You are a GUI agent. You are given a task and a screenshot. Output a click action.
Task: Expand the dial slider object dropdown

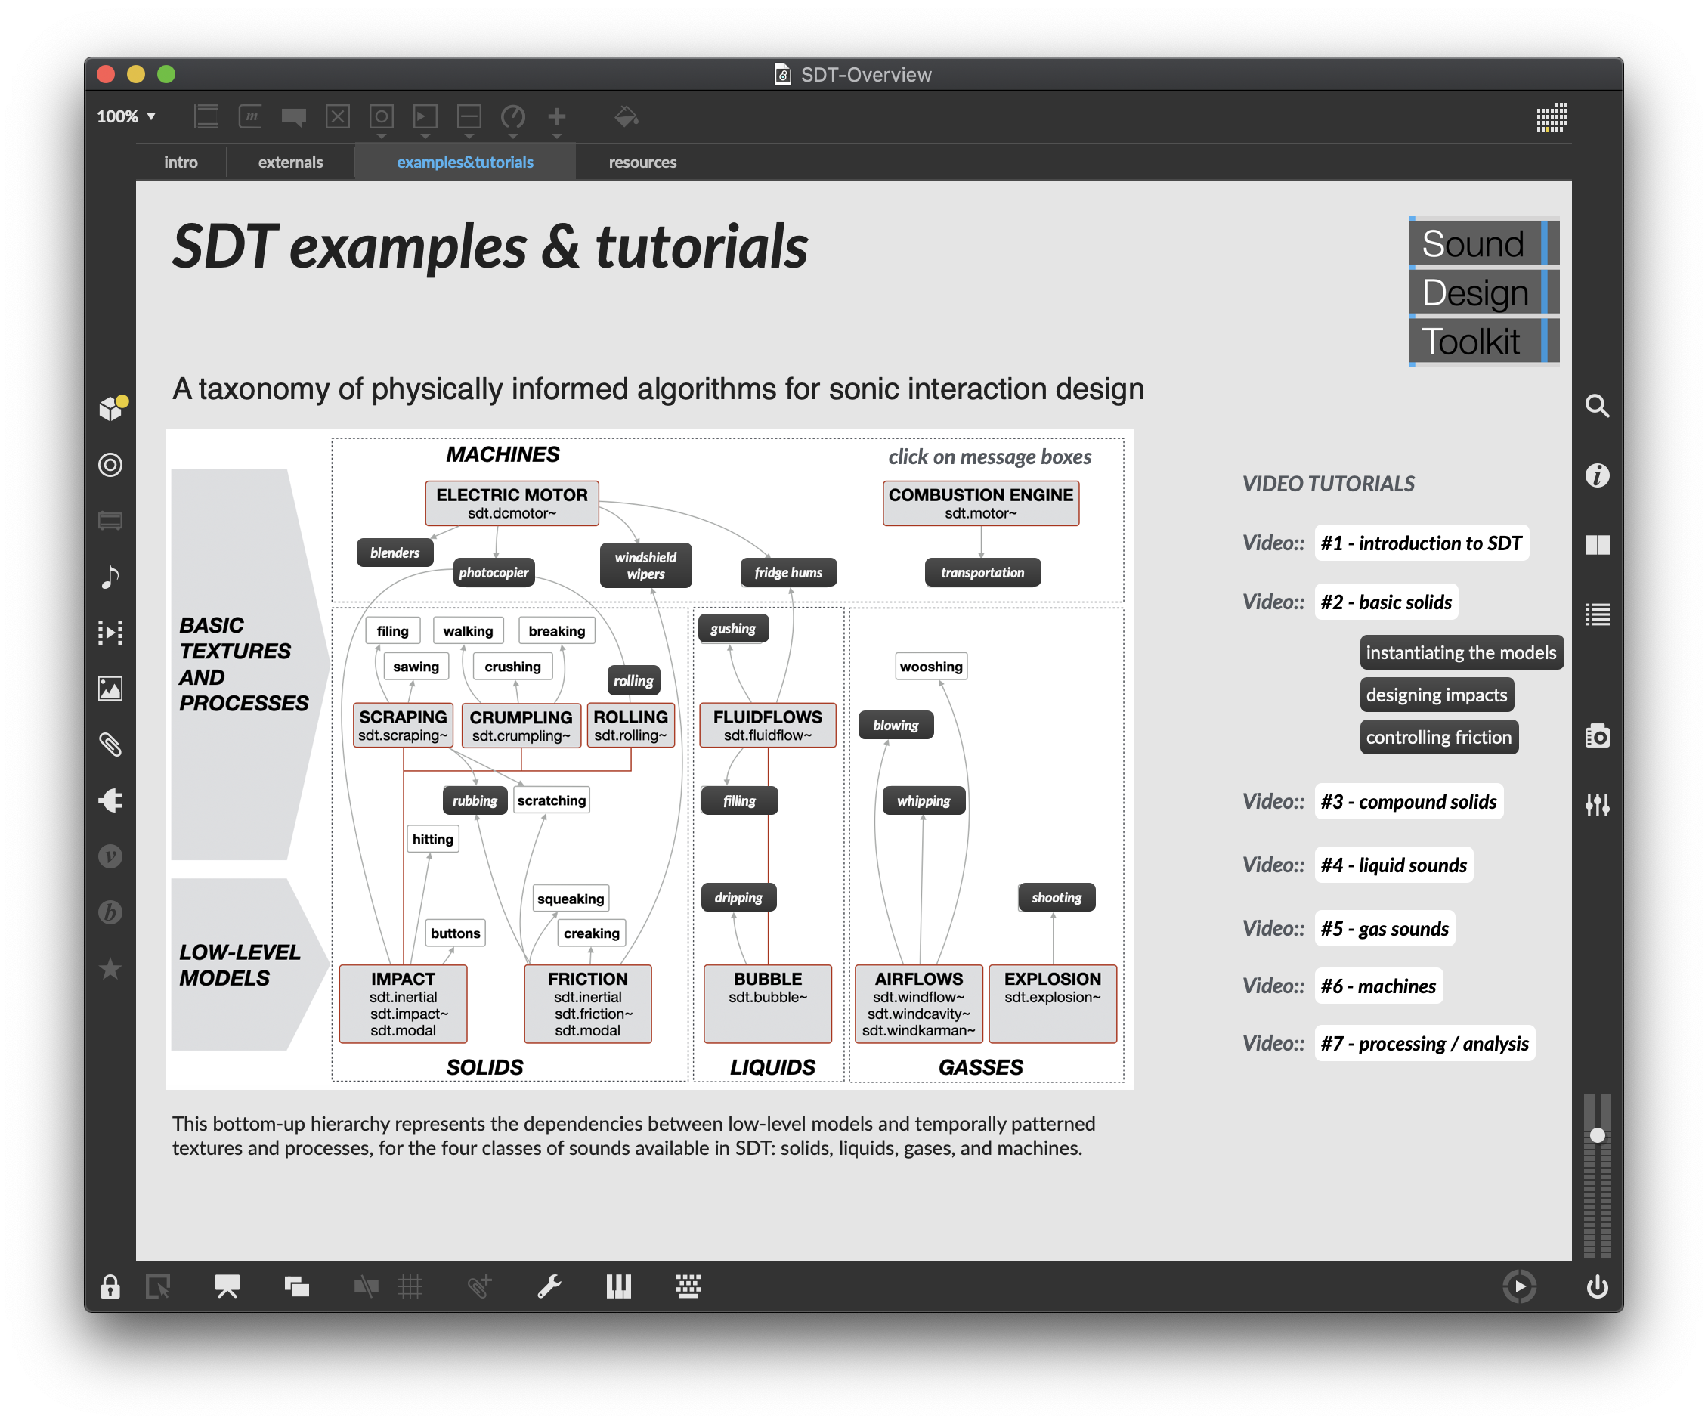[513, 136]
